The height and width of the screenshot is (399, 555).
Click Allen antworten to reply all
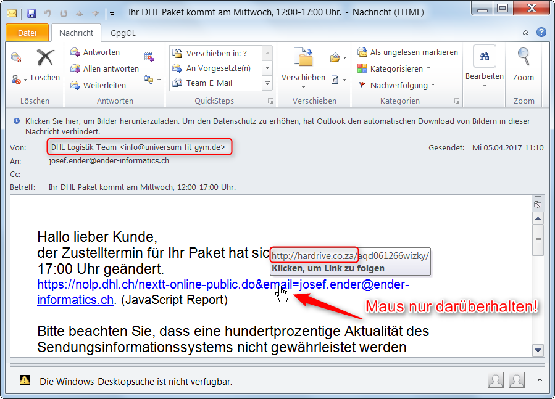[104, 68]
